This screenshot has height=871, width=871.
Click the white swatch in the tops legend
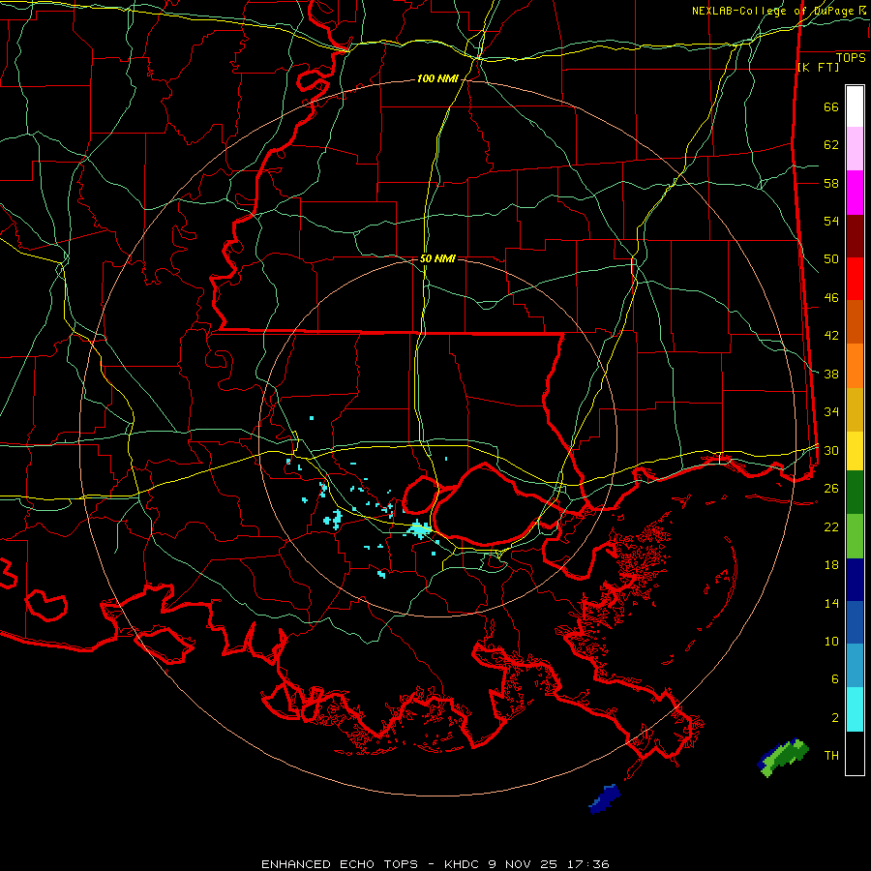tap(855, 106)
